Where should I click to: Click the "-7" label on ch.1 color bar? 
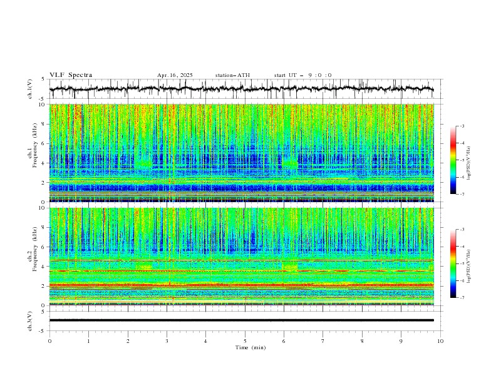tap(462, 194)
